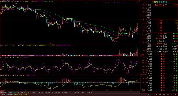Show the BOLL indicator
The image size is (178, 96).
[83, 92]
